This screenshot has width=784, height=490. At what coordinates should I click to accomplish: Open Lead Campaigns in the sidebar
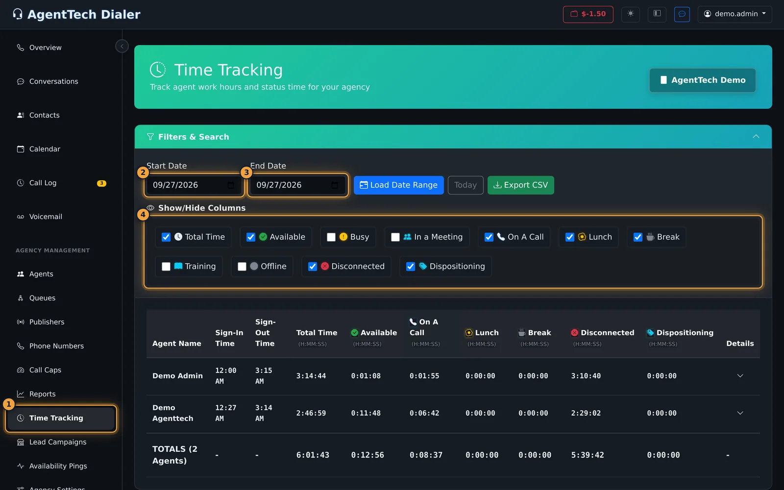click(x=61, y=442)
